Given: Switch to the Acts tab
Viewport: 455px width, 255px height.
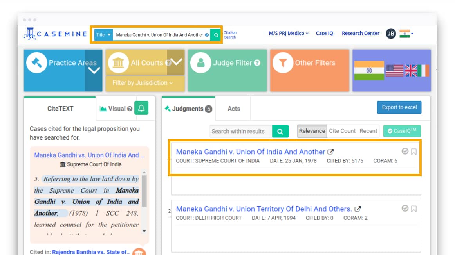Looking at the screenshot, I should point(233,109).
